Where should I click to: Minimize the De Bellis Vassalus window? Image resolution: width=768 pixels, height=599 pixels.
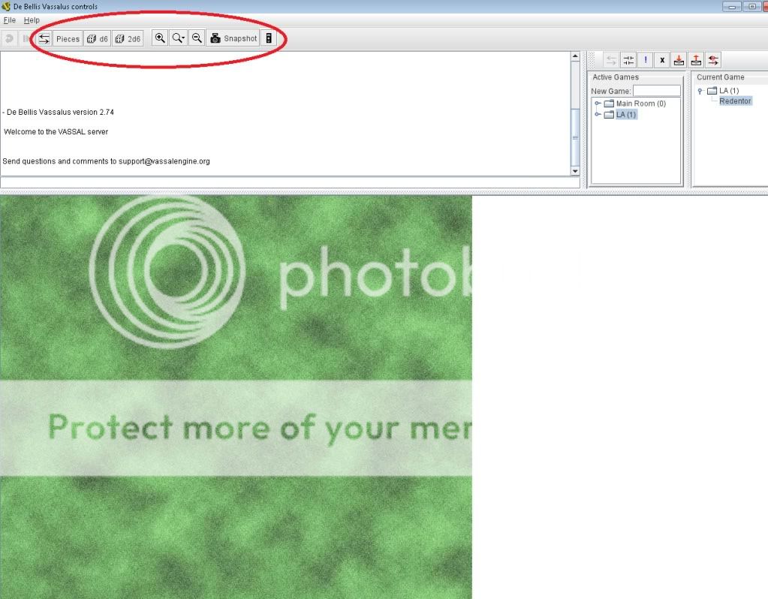point(732,6)
